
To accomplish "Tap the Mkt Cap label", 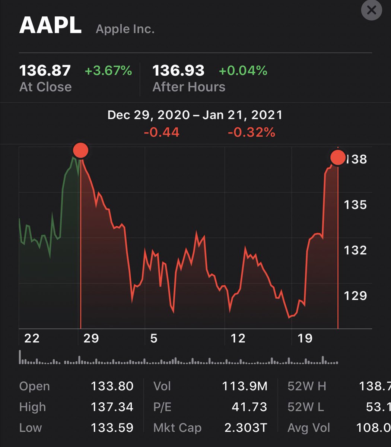I will pyautogui.click(x=177, y=428).
